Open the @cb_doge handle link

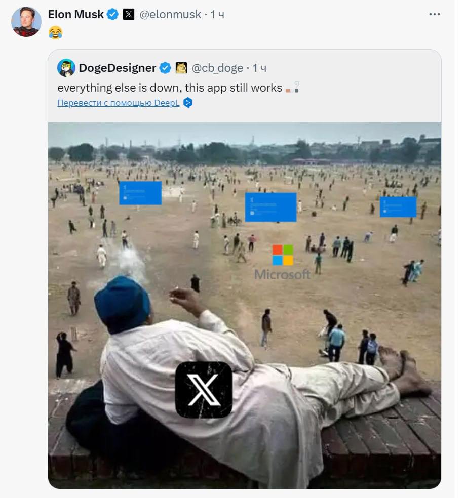coord(217,68)
